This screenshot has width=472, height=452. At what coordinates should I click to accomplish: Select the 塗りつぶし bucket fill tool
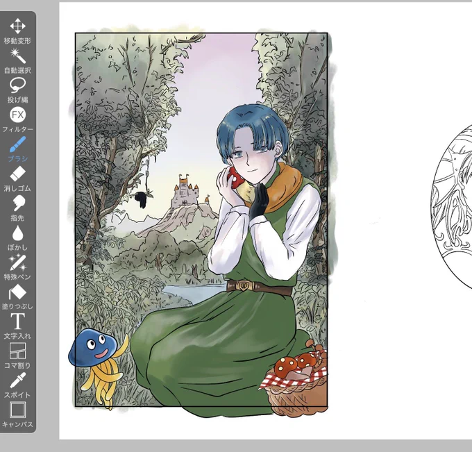pyautogui.click(x=17, y=296)
